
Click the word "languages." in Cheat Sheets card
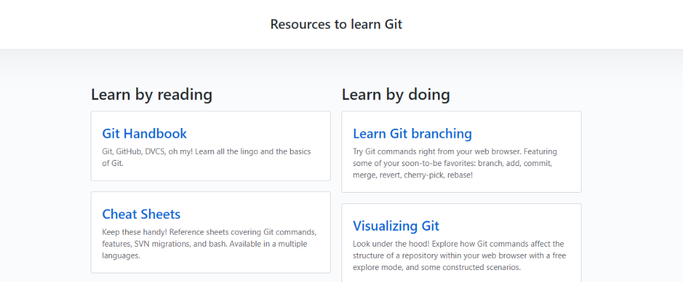click(121, 256)
